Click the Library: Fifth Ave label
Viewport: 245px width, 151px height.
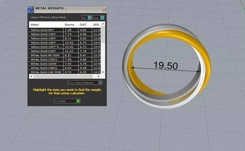click(48, 17)
